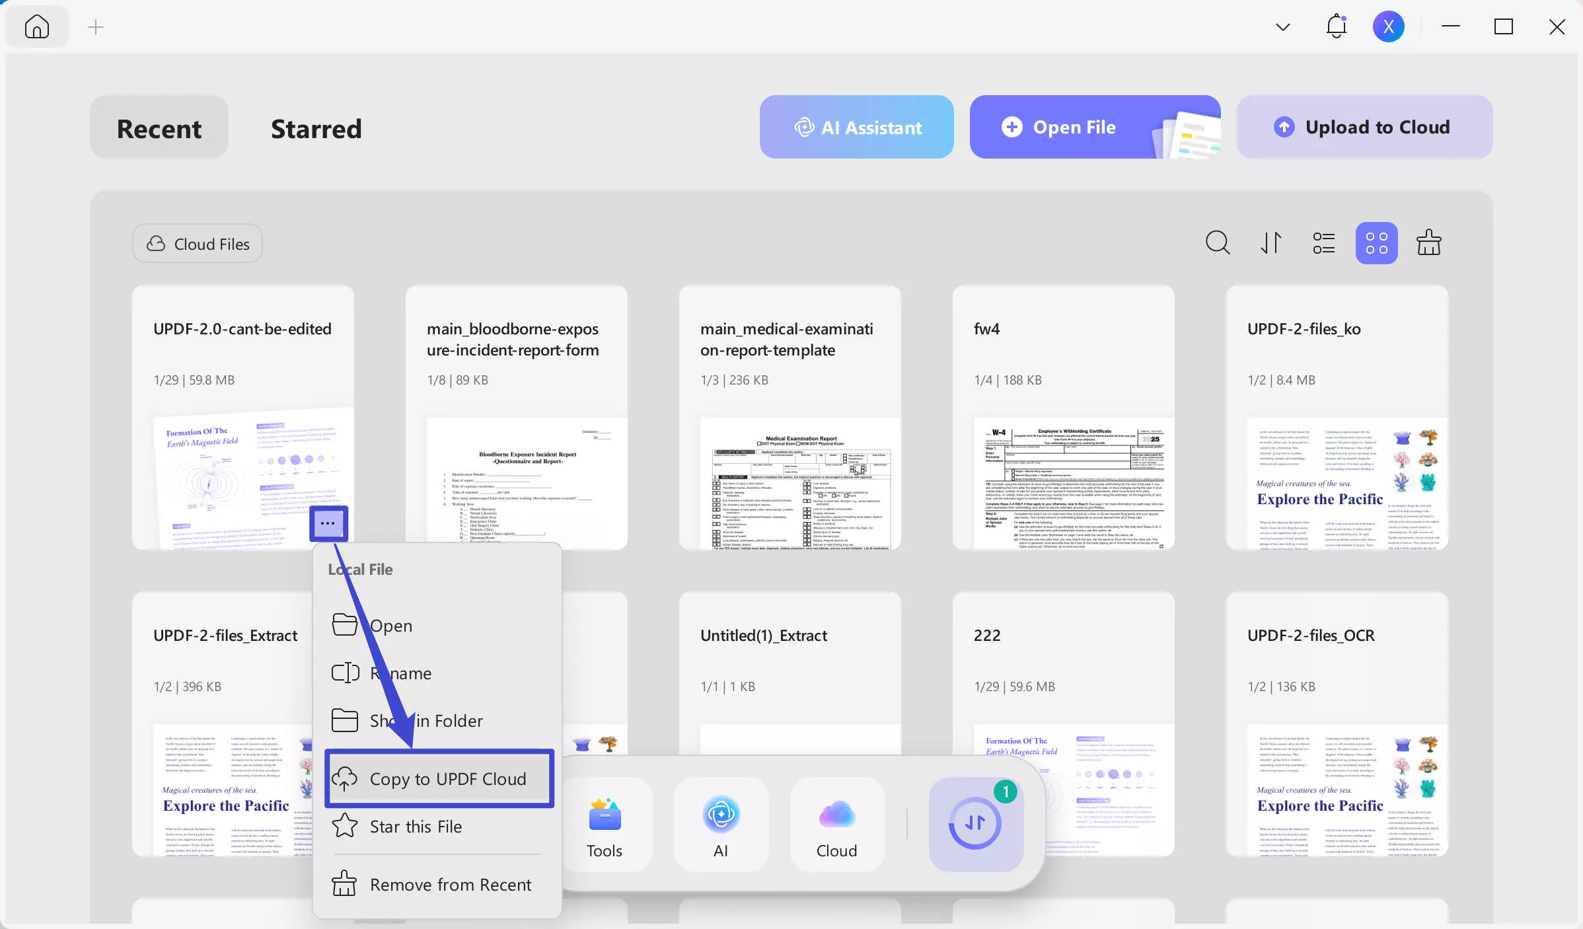Click the AI icon in floating bar
This screenshot has width=1583, height=929.
point(721,824)
